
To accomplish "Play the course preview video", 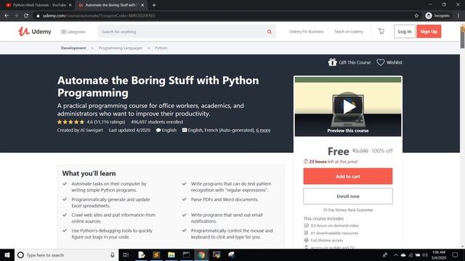I will pos(348,107).
